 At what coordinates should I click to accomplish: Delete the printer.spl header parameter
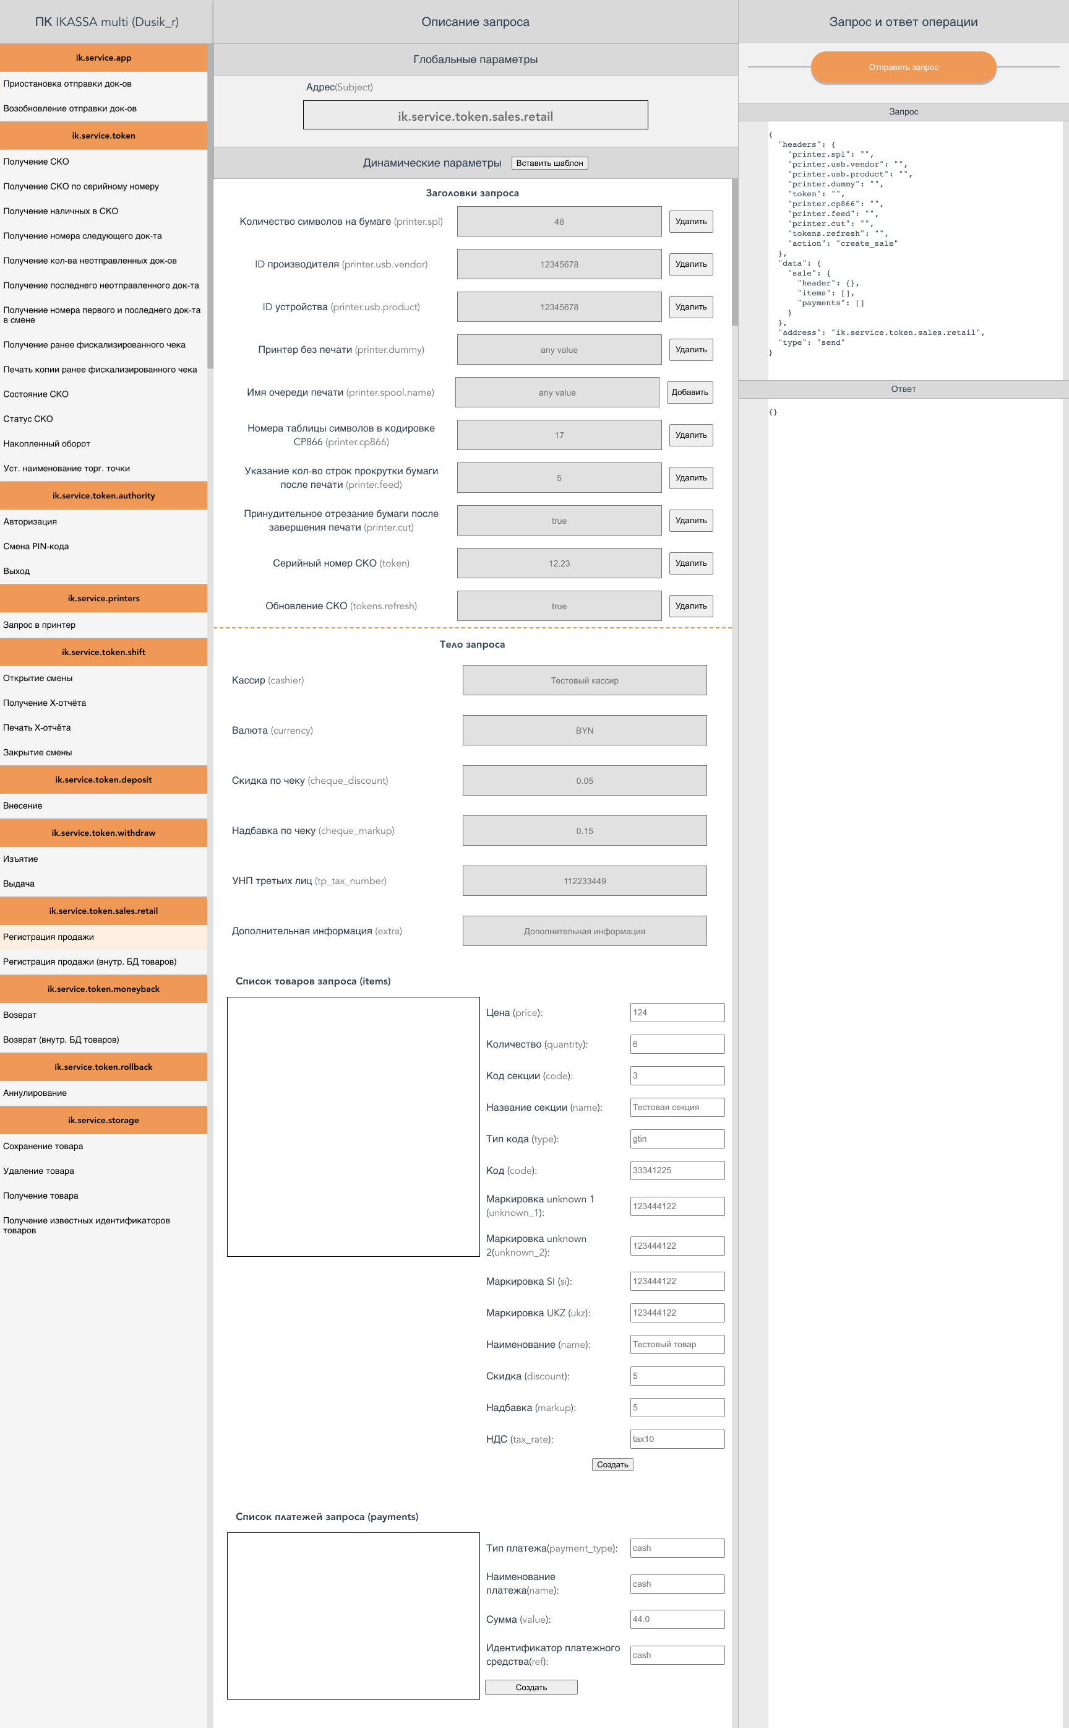pyautogui.click(x=690, y=222)
